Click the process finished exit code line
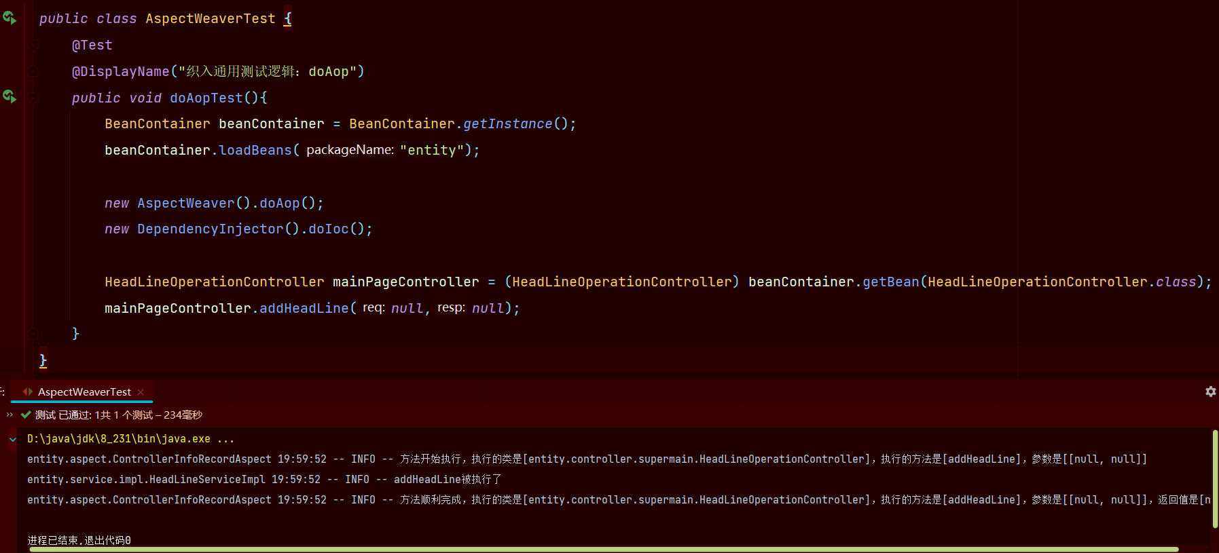Viewport: 1219px width, 553px height. (79, 540)
